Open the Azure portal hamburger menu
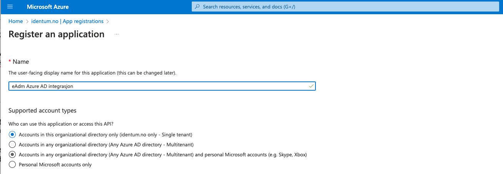 point(10,7)
